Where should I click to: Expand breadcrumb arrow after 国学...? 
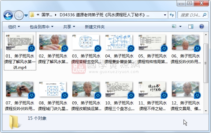pos(55,15)
